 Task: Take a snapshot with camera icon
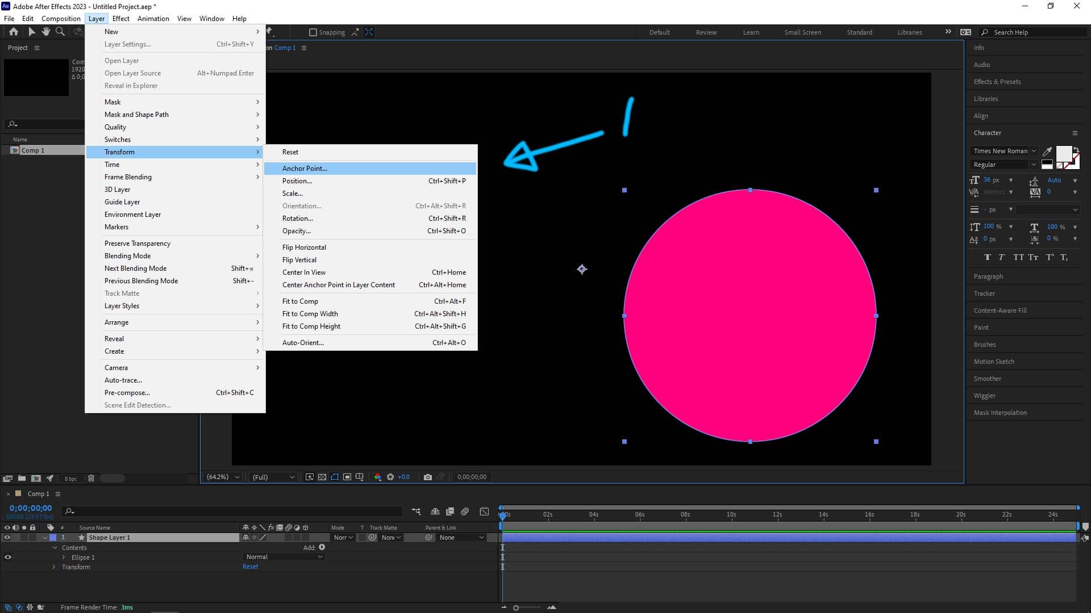[428, 477]
